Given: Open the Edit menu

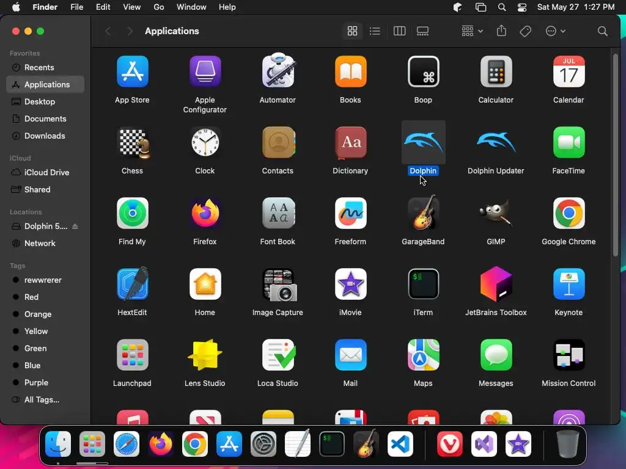Looking at the screenshot, I should (x=103, y=7).
